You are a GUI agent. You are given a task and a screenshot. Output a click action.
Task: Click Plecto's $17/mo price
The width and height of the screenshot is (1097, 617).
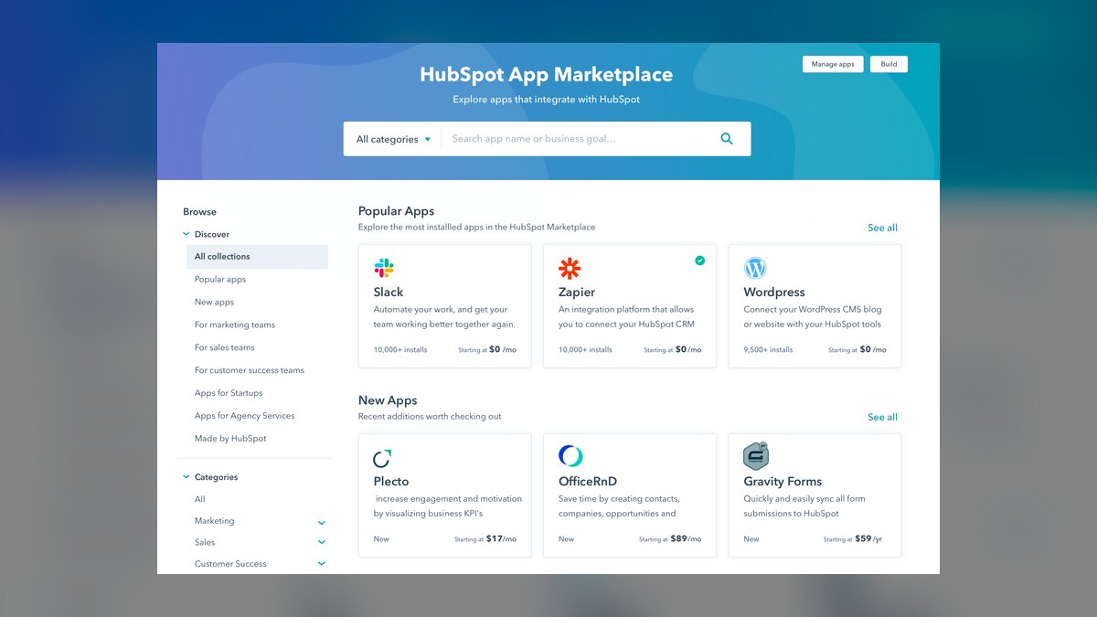click(x=501, y=539)
